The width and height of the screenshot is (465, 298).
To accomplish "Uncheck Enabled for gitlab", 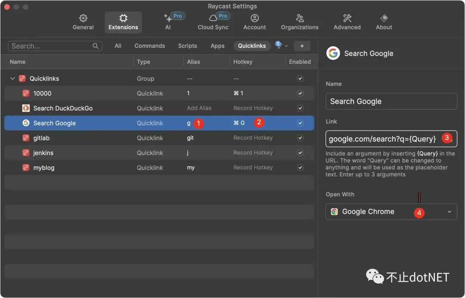I will (x=300, y=138).
